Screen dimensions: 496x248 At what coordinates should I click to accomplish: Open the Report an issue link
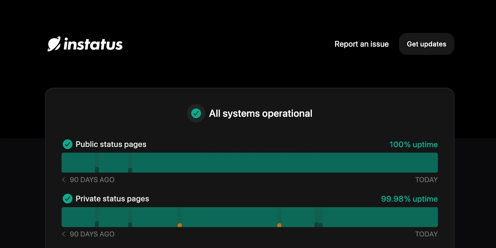(x=361, y=44)
